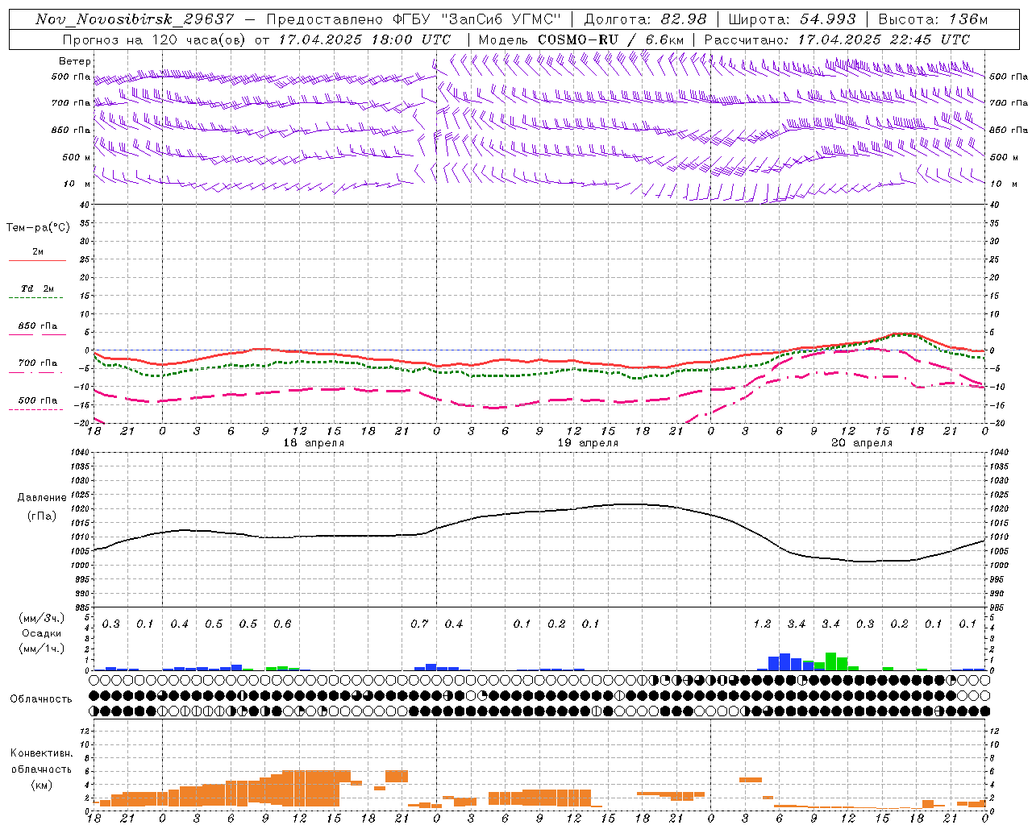Click the latitude value "Широта: 54.993"

pos(792,19)
